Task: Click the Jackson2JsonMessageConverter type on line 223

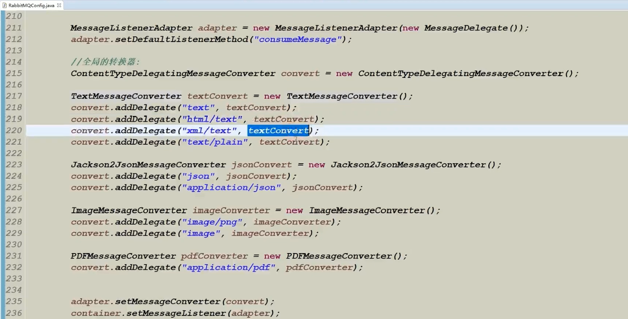Action: [x=148, y=165]
